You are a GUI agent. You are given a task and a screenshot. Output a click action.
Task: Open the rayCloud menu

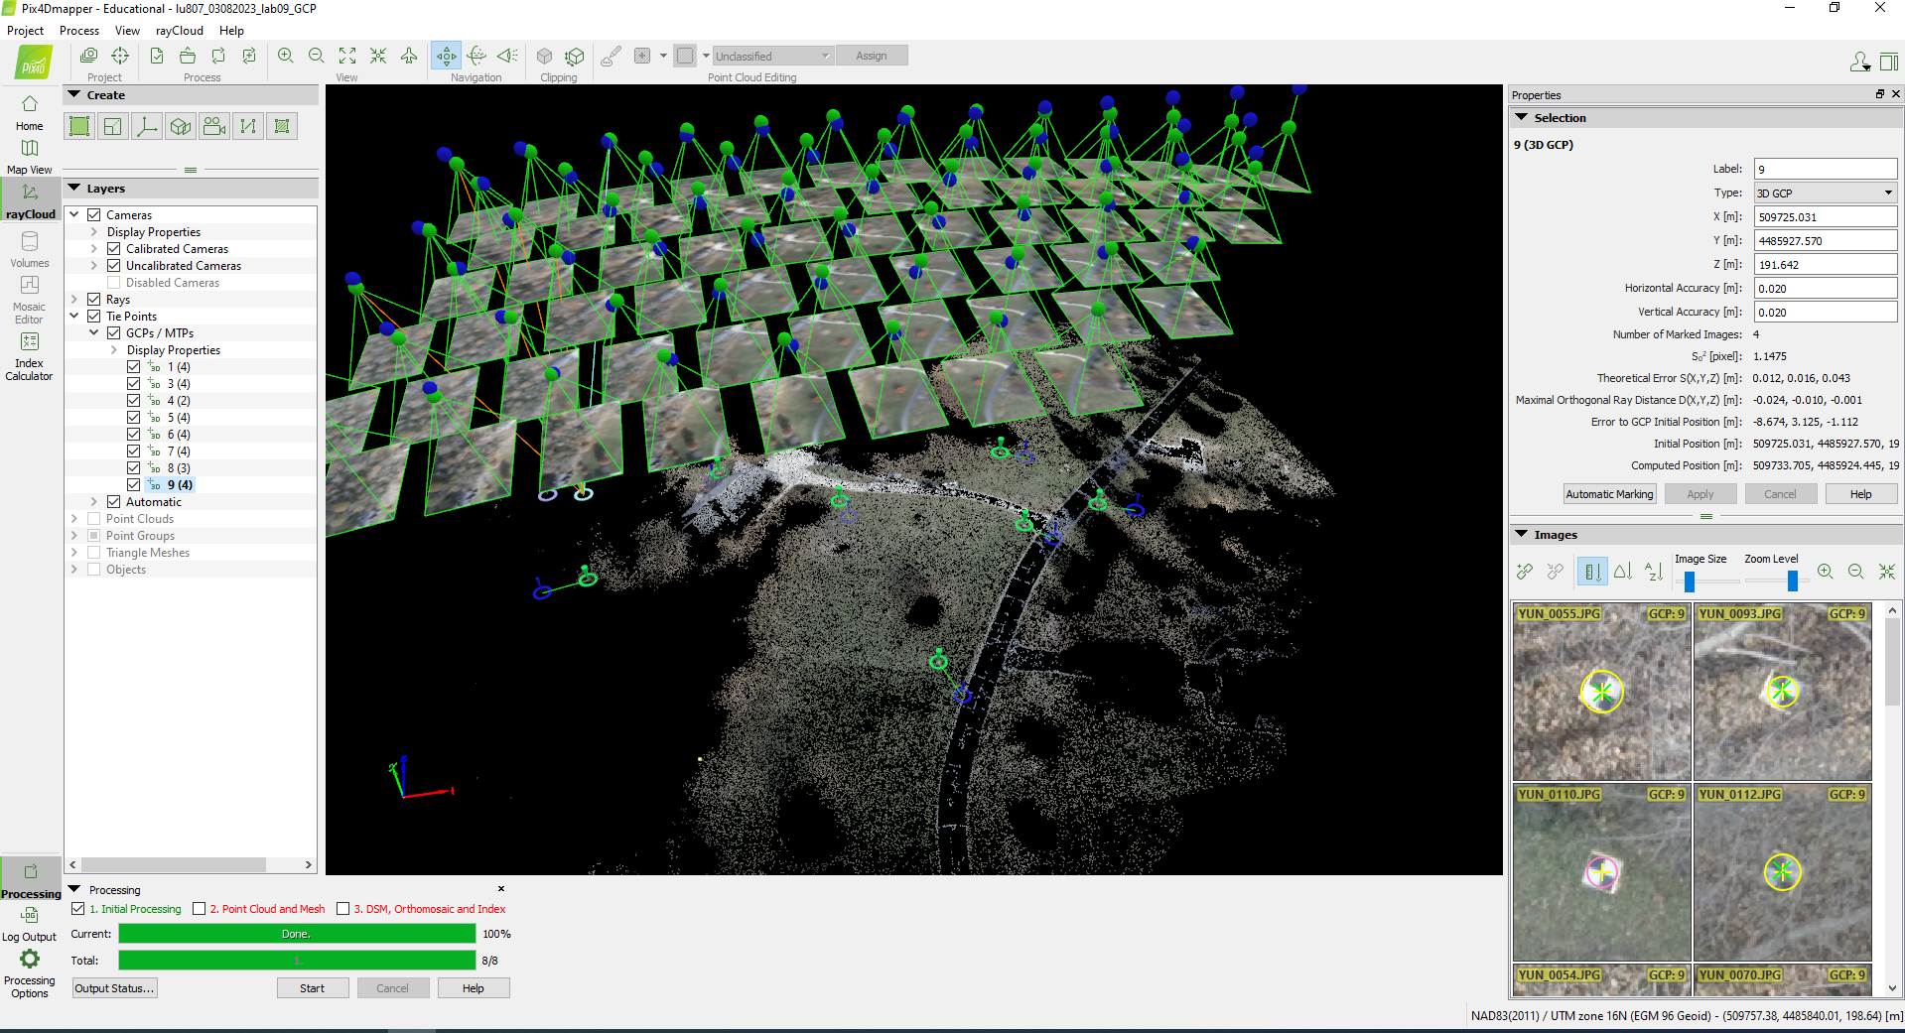(180, 31)
